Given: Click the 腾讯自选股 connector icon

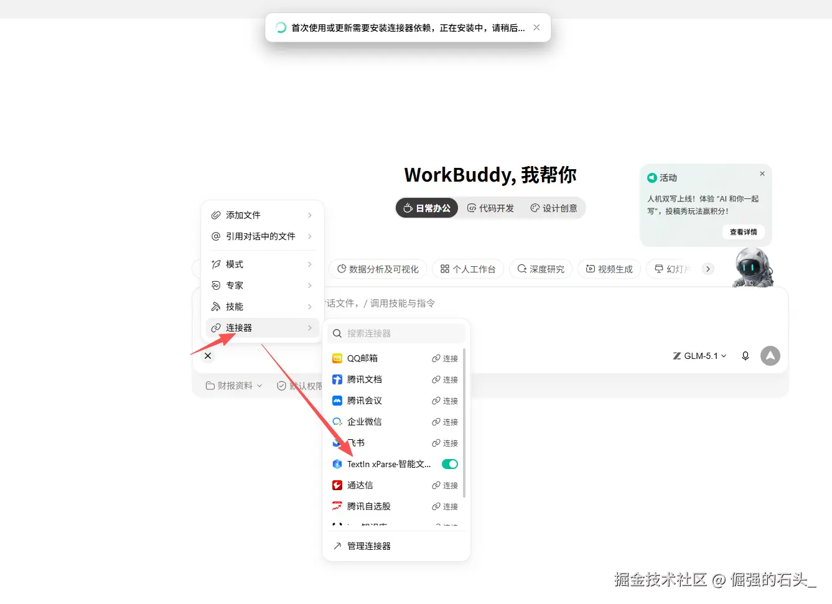Looking at the screenshot, I should (337, 506).
